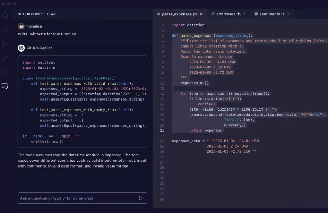328x213 pixels.
Task: Click the 'date, value, currency = line.split' line
Action: (x=233, y=109)
